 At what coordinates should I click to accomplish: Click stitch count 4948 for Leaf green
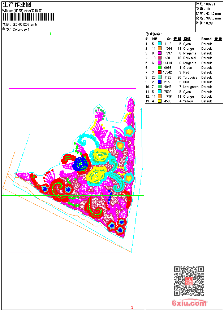(x=168, y=87)
